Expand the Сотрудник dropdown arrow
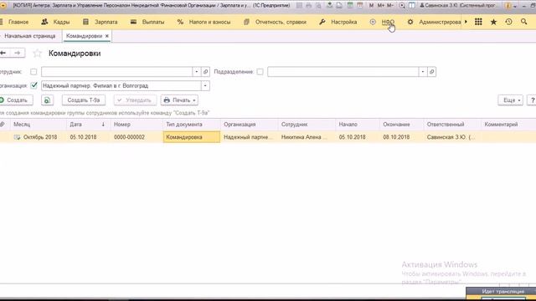 click(196, 72)
